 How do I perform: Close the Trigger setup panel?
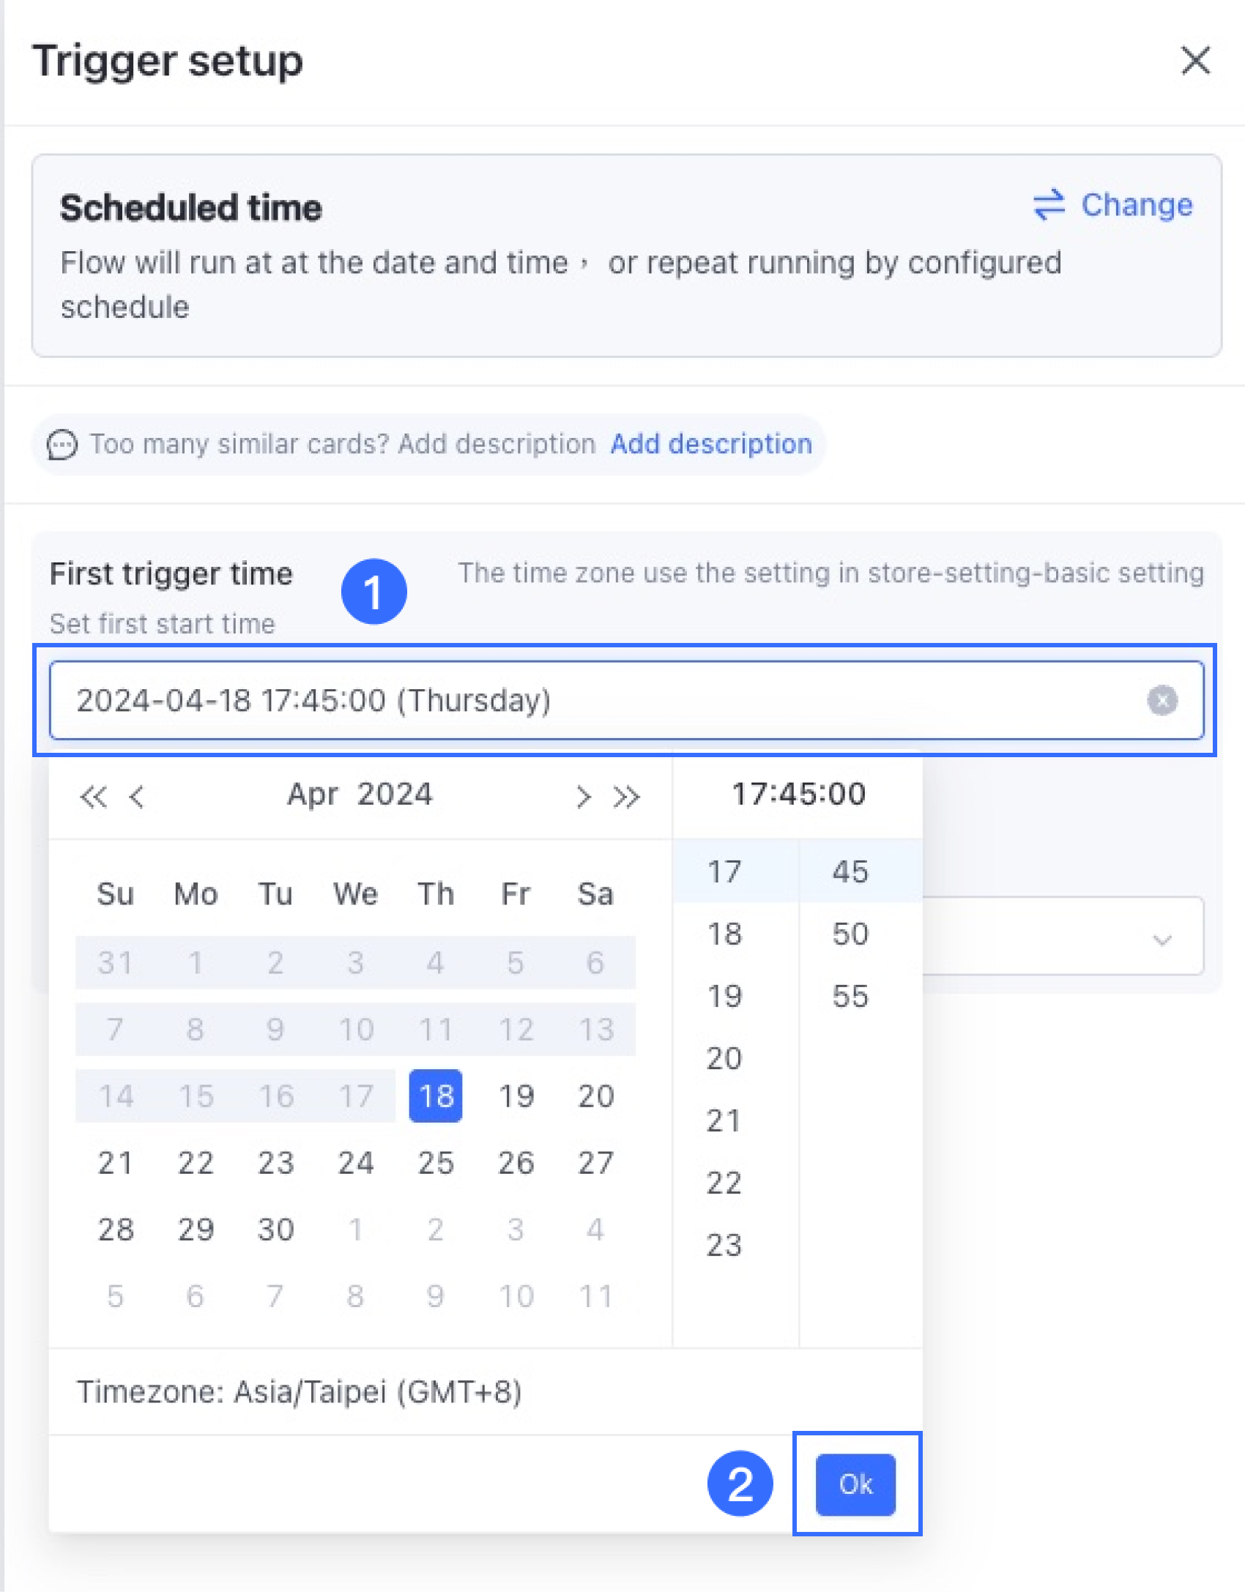[1195, 60]
